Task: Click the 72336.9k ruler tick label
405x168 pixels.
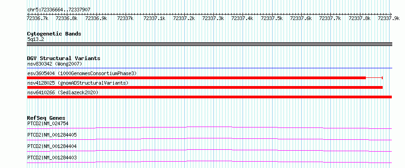Action: point(96,18)
